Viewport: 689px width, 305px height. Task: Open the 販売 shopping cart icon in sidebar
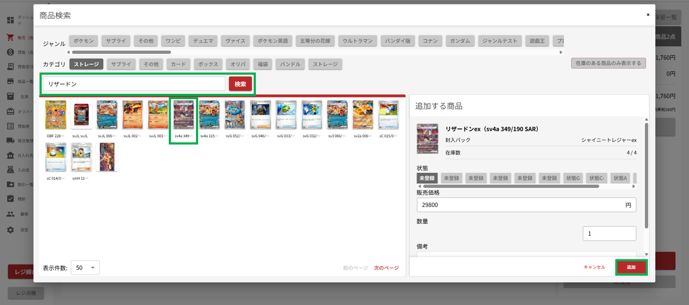pos(10,38)
